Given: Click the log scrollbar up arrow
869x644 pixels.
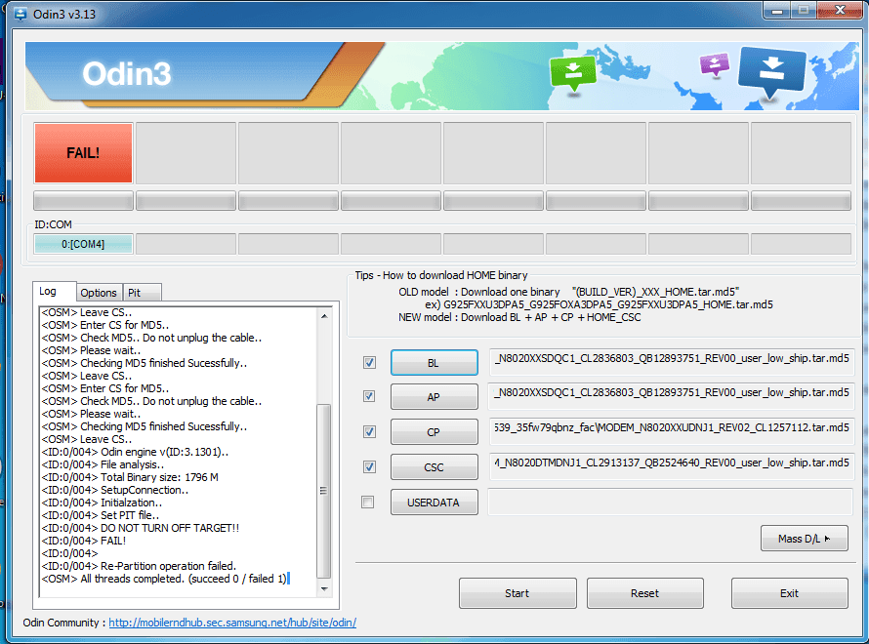Looking at the screenshot, I should 324,316.
